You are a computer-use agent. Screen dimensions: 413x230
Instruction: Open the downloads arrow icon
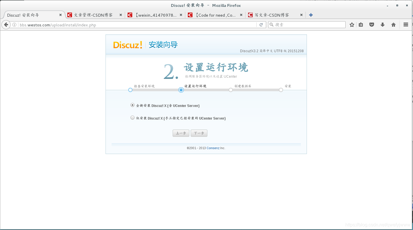383,25
